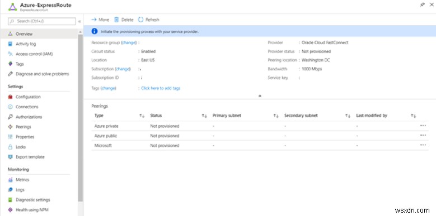This screenshot has height=216, width=436.
Task: Click the Overview icon in sidebar
Action: (x=11, y=34)
